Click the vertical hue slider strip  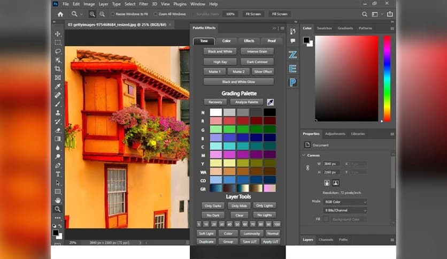387,79
